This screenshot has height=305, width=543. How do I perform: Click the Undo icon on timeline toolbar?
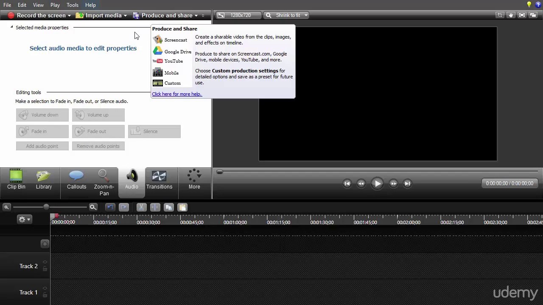[x=110, y=207]
